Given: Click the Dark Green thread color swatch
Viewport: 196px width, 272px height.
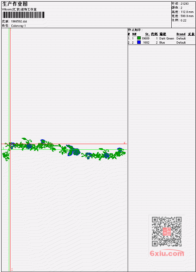Looking at the screenshot, I should (139, 38).
